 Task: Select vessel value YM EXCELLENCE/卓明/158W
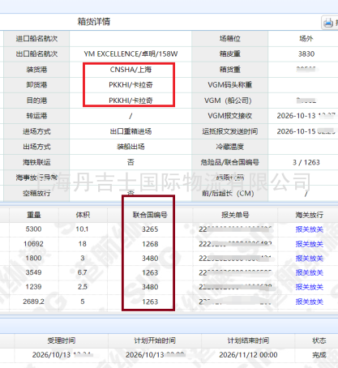coord(130,54)
